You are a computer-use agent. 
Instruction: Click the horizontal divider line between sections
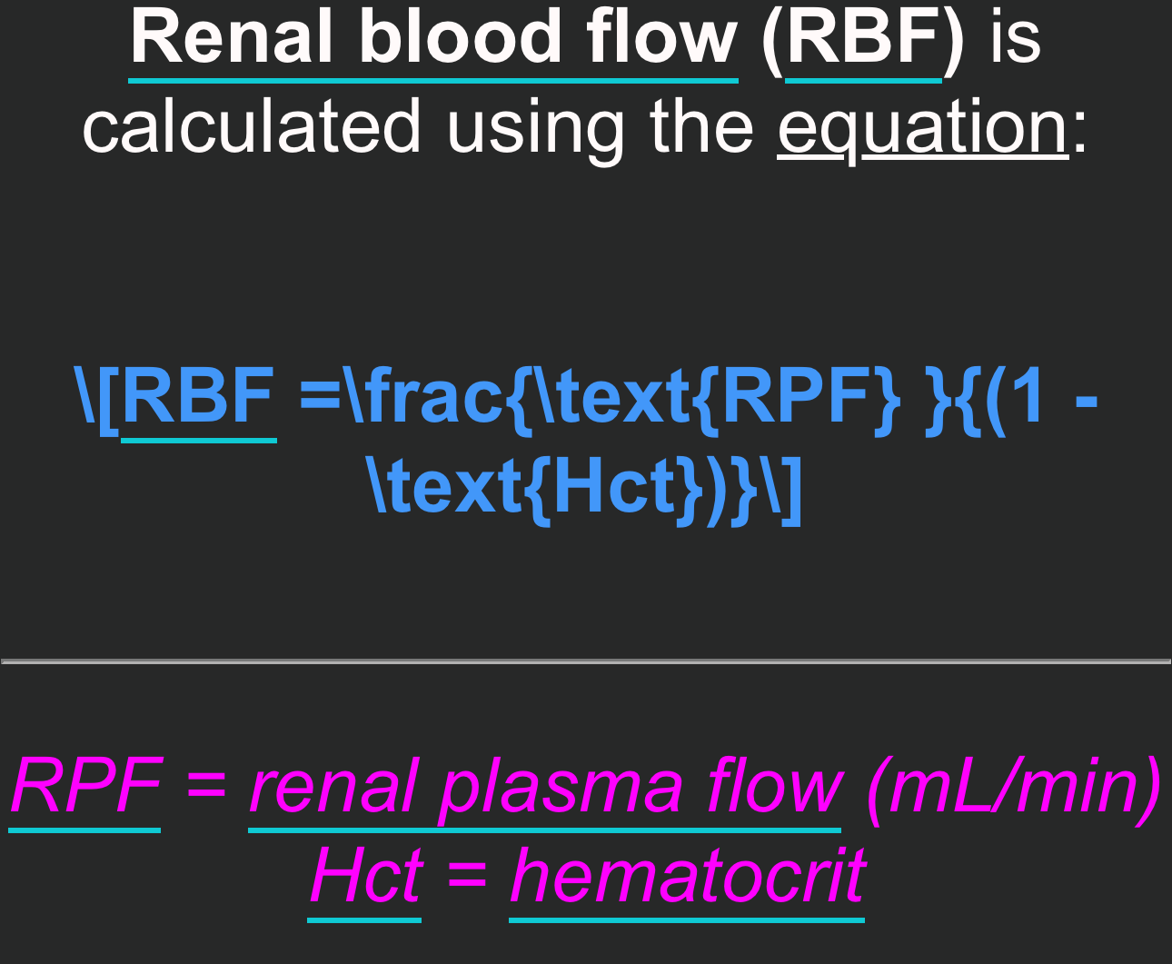click(586, 661)
